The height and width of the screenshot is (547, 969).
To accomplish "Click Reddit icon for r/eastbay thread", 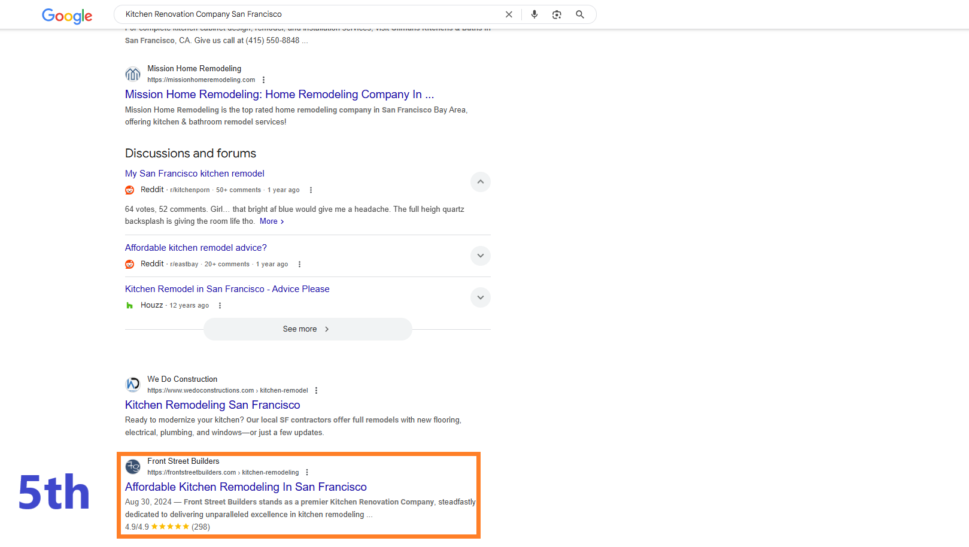I will tap(130, 265).
